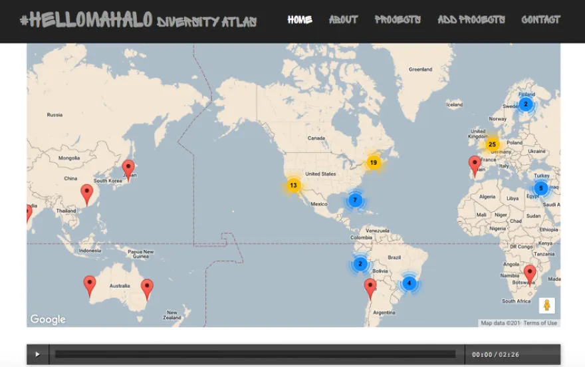Click the Venezuela label on the map
Image resolution: width=585 pixels, height=367 pixels.
coord(378,231)
